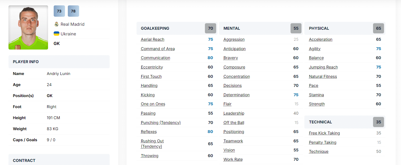Click the Mental overall score badge
This screenshot has height=165, width=401.
click(296, 28)
